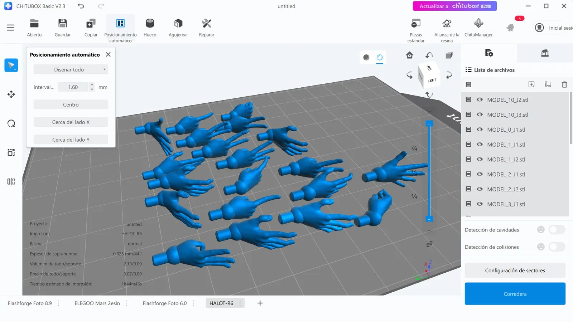Open notifications megaphone icon
Screen dimensions: 573x322
click(x=510, y=28)
